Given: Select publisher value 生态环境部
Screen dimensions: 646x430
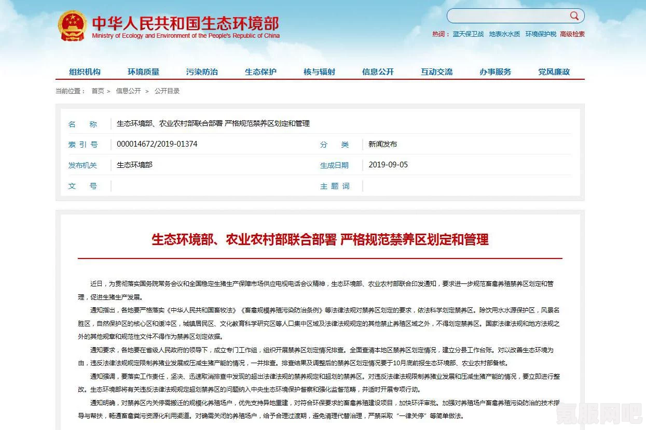Looking at the screenshot, I should click(134, 165).
